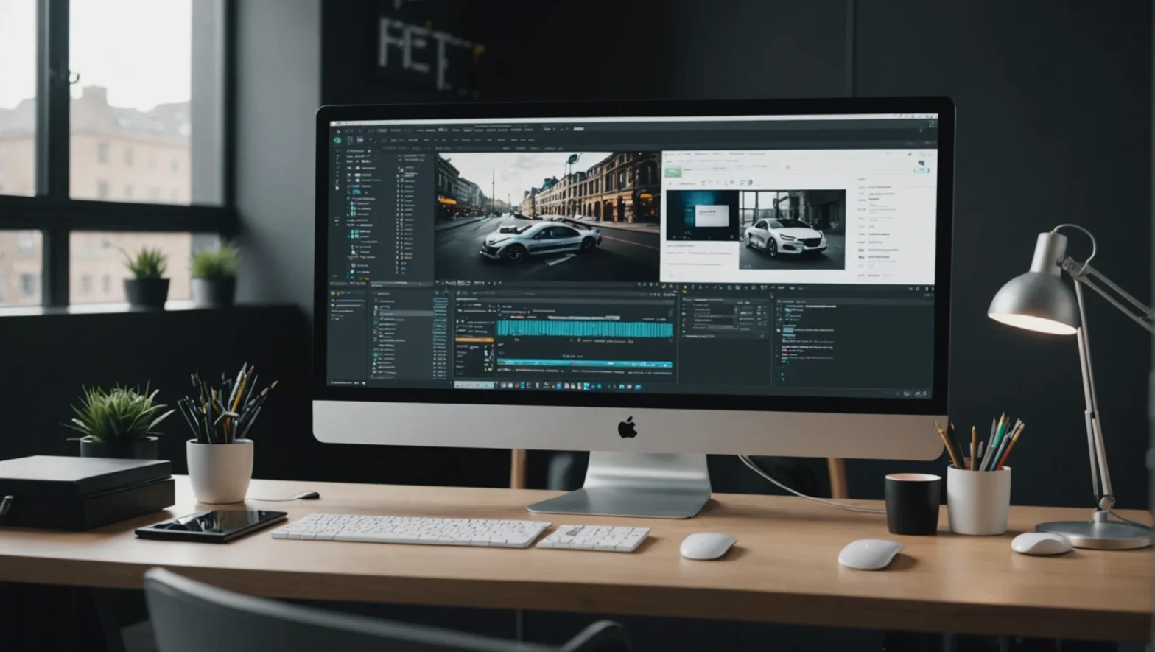The height and width of the screenshot is (652, 1155).
Task: Click the green button in the white panel
Action: 672,172
